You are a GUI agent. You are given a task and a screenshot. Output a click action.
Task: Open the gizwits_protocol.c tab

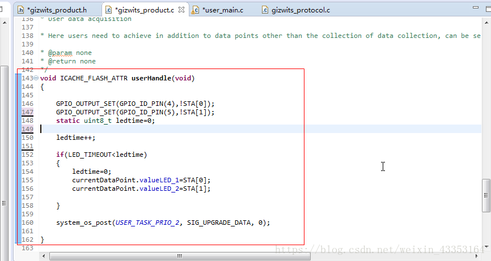click(300, 10)
